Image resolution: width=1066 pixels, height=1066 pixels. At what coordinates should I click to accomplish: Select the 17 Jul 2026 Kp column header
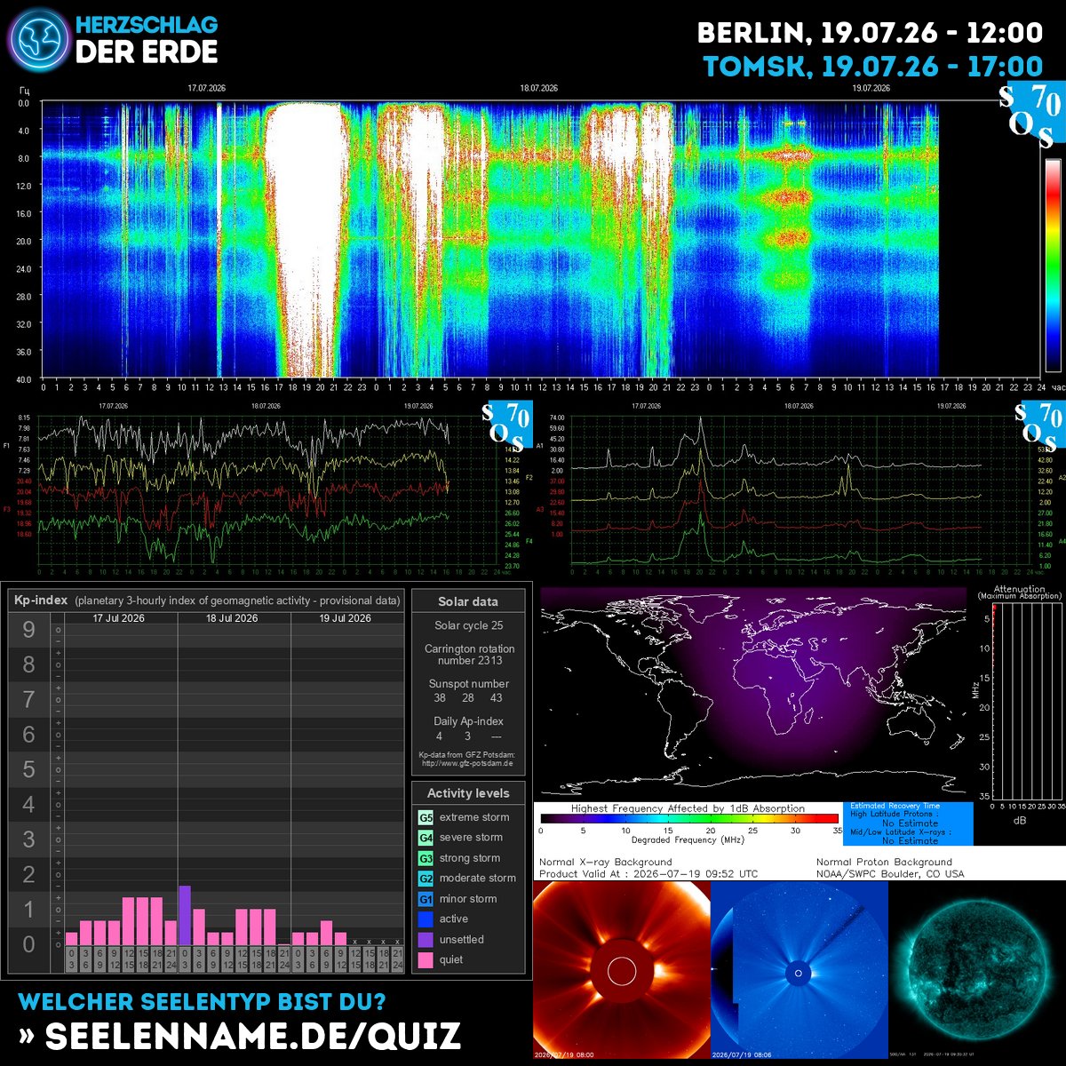coord(119,618)
